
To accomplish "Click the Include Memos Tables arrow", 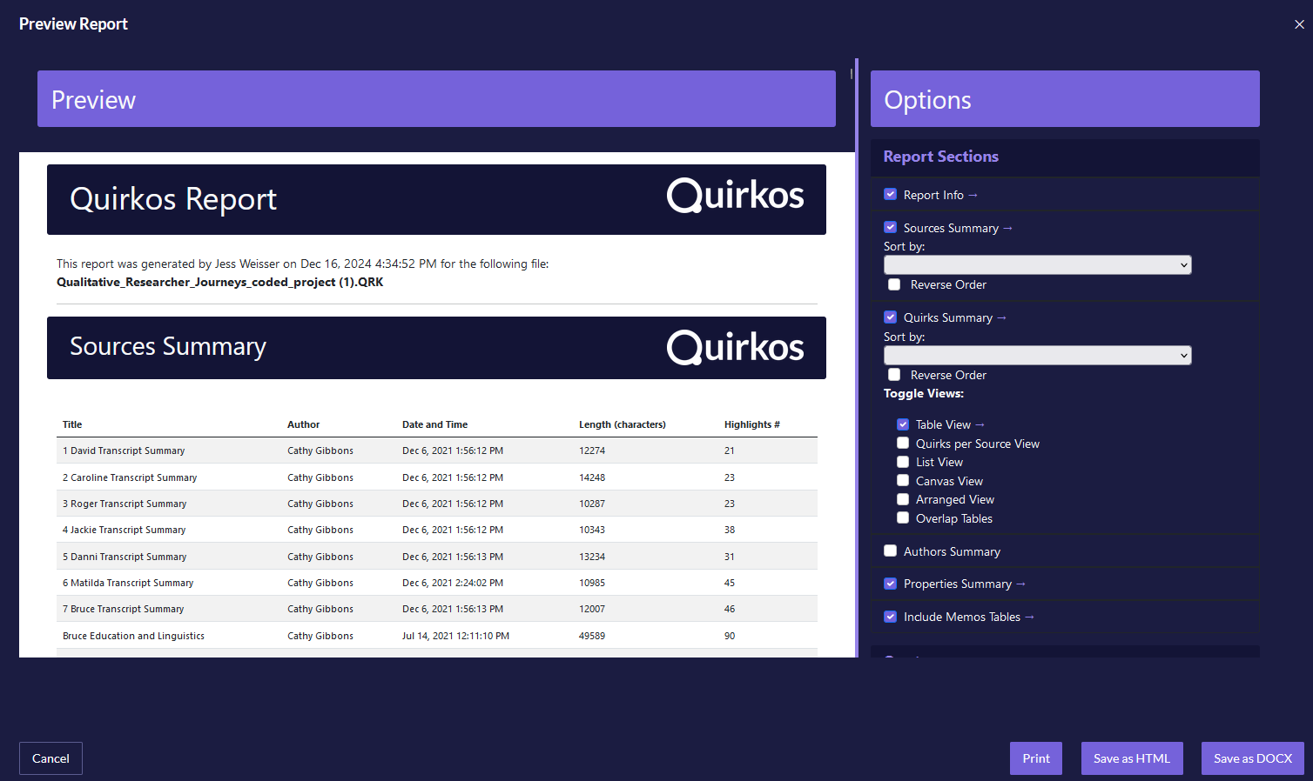I will (x=1029, y=617).
